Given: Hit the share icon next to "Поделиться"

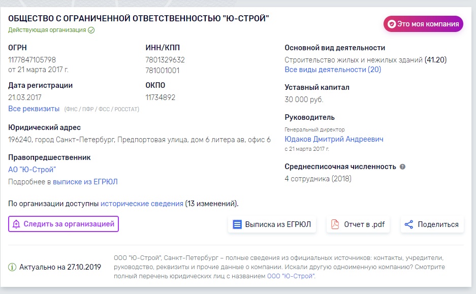Looking at the screenshot, I should [x=408, y=224].
